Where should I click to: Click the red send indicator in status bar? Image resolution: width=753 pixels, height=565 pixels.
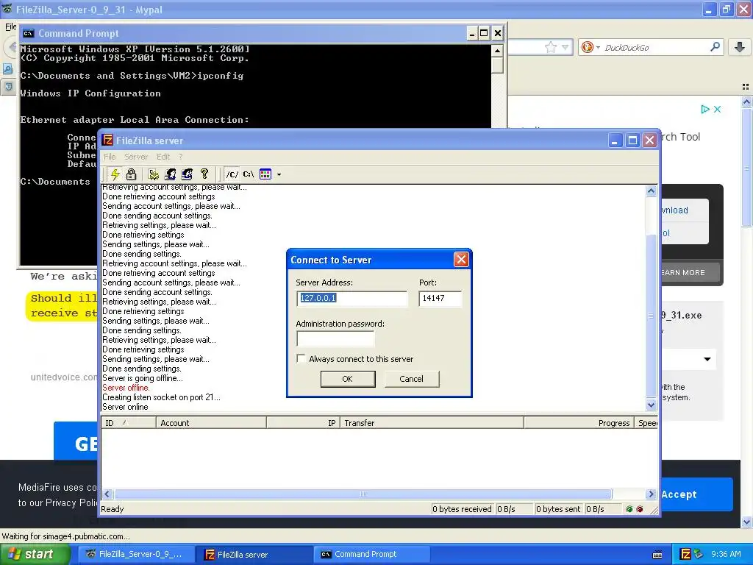pyautogui.click(x=640, y=509)
